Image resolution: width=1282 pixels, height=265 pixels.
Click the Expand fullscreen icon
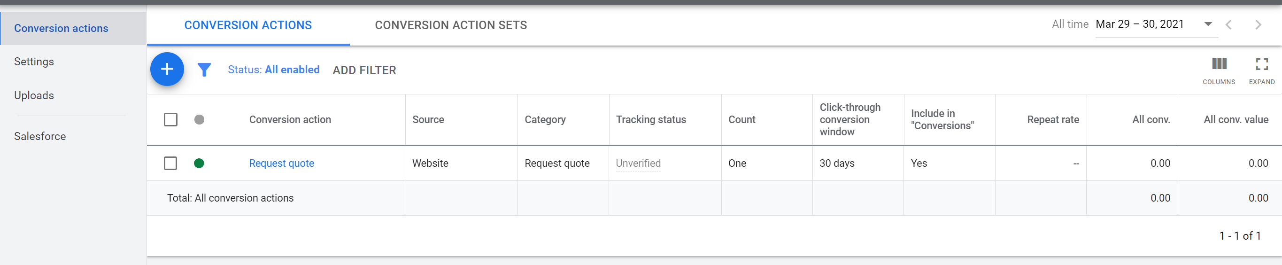[1261, 64]
